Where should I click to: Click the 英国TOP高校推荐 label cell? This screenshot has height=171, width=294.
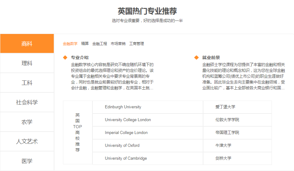point(78,132)
